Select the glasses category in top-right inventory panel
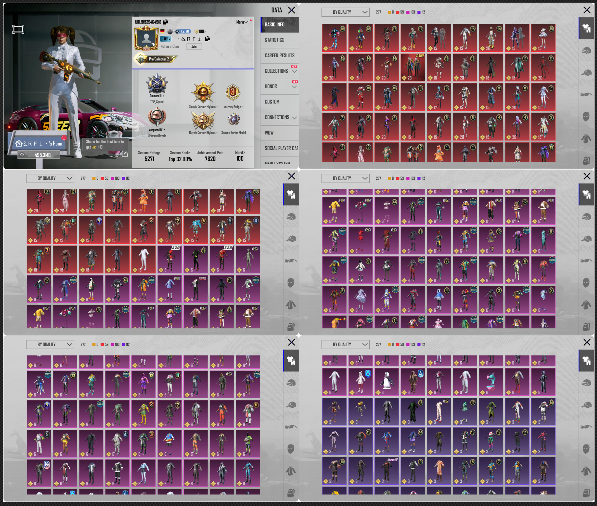 (x=587, y=95)
